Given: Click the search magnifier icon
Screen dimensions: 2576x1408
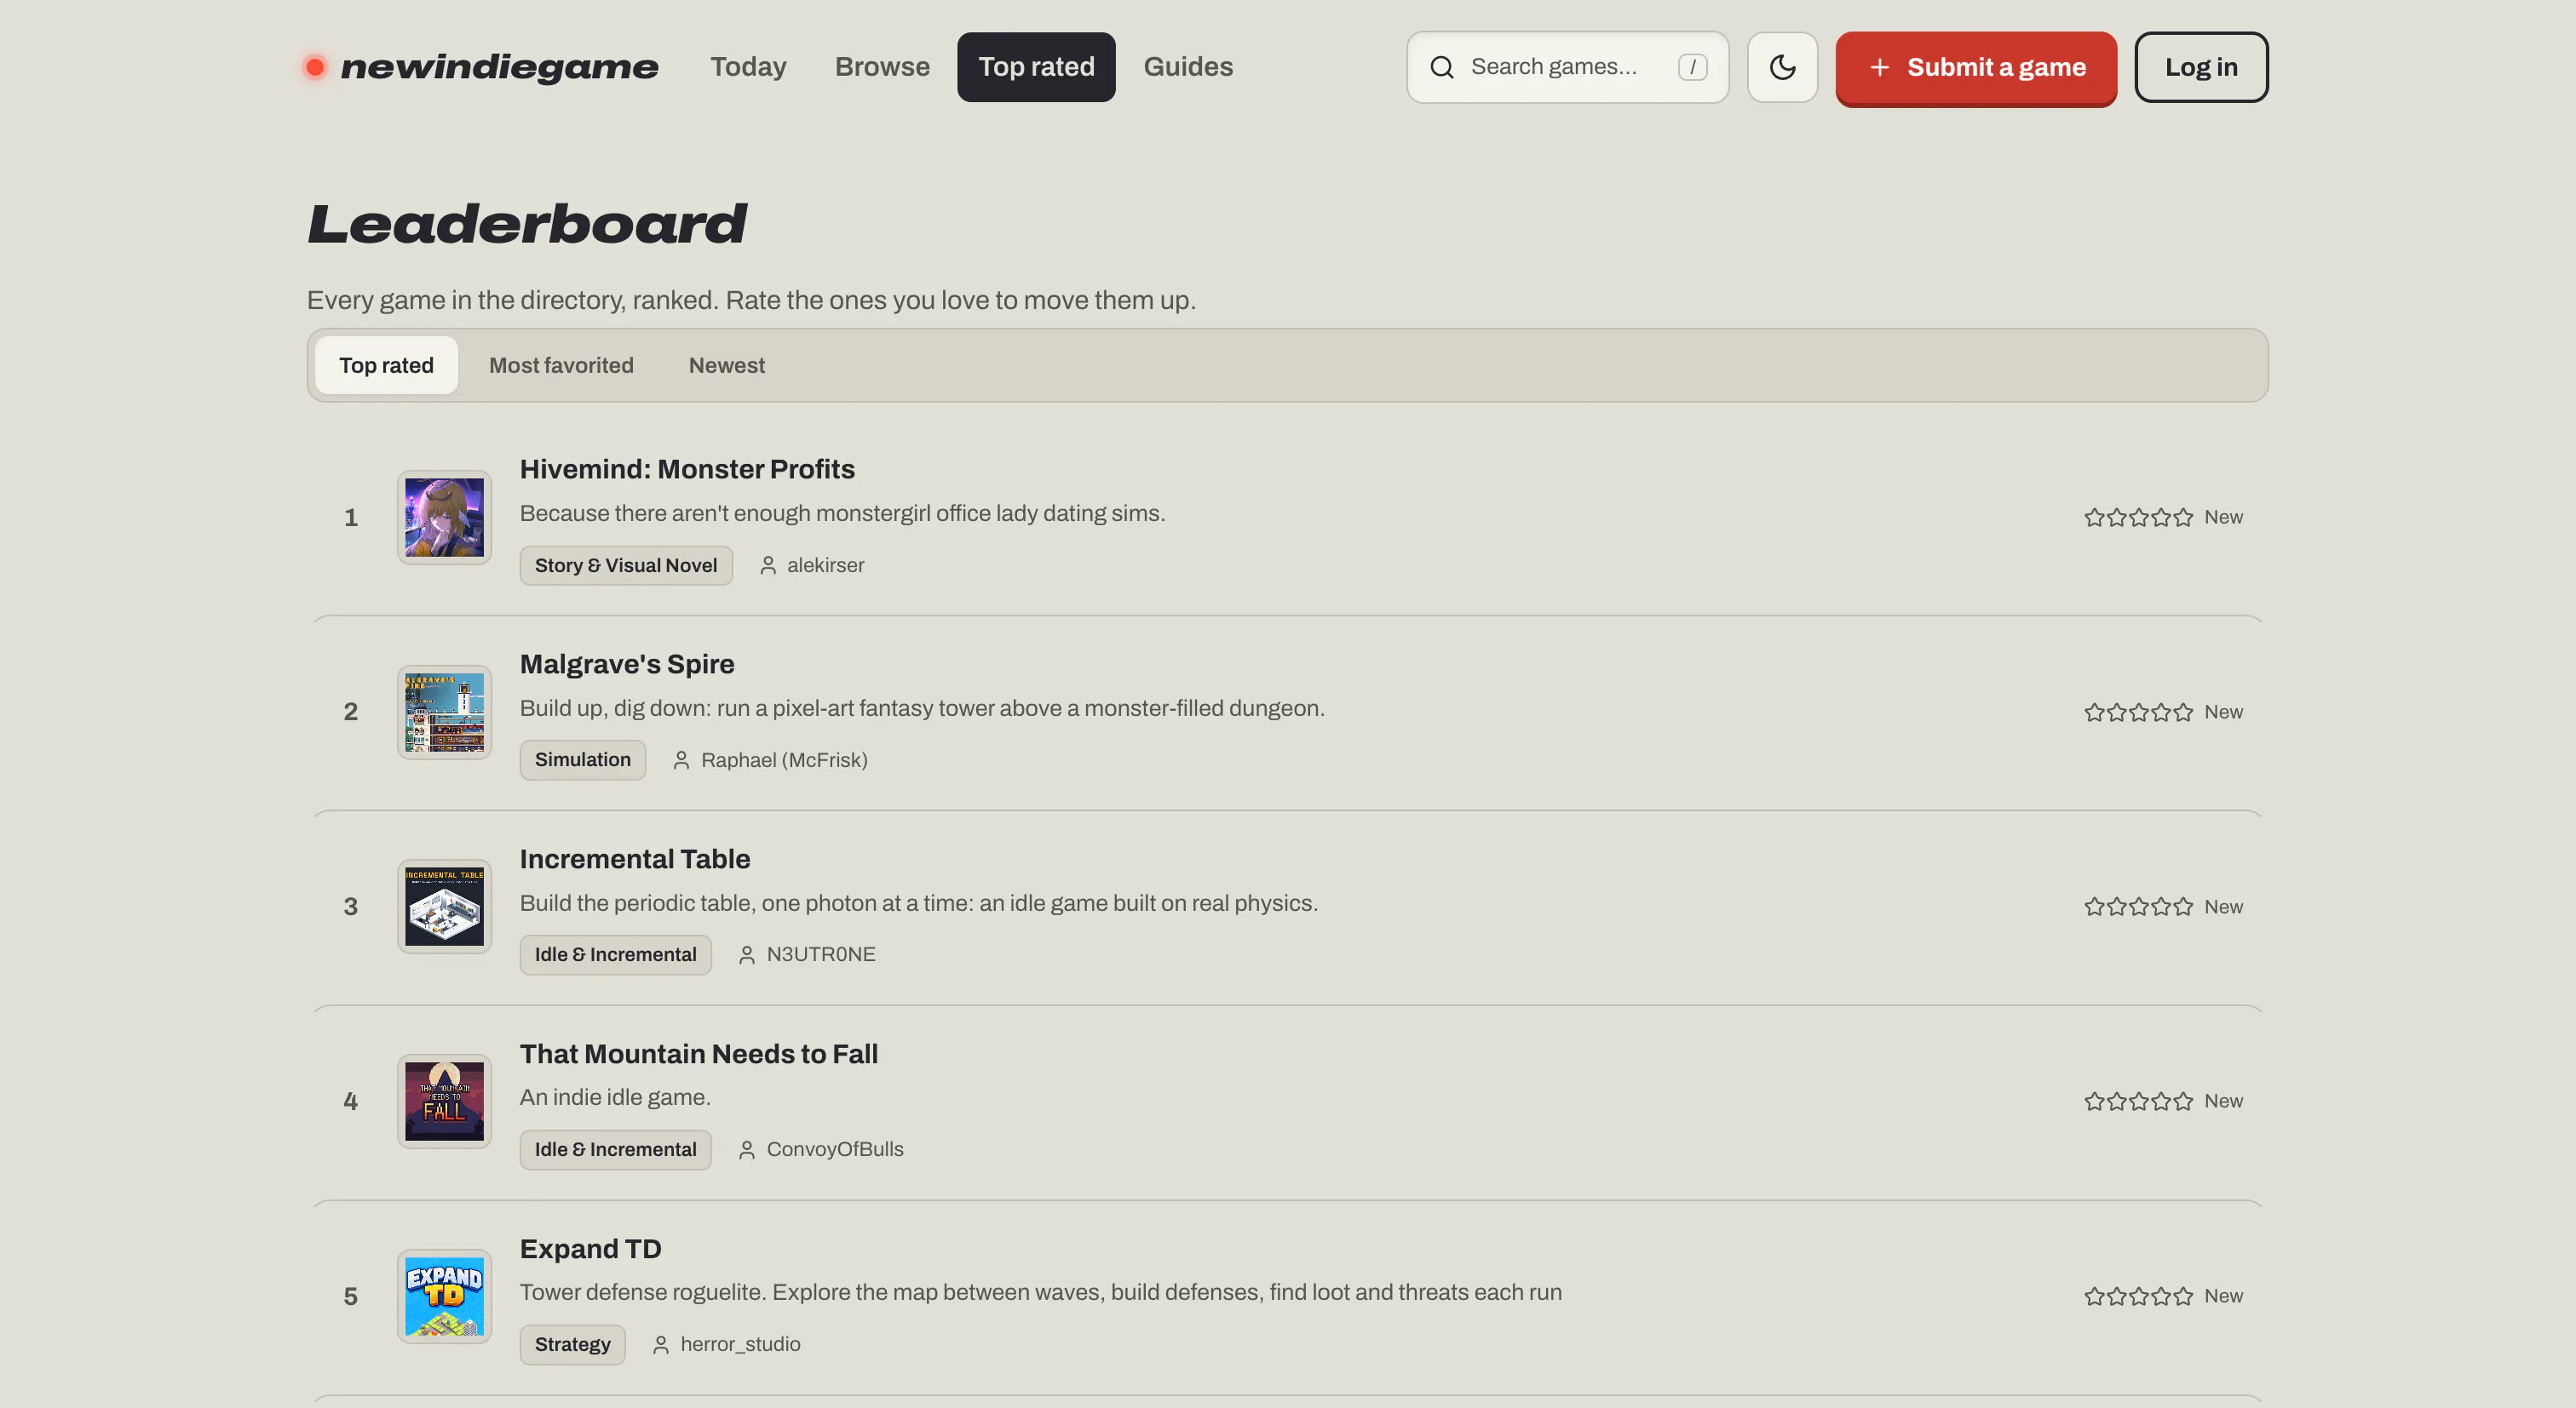Looking at the screenshot, I should 1441,67.
